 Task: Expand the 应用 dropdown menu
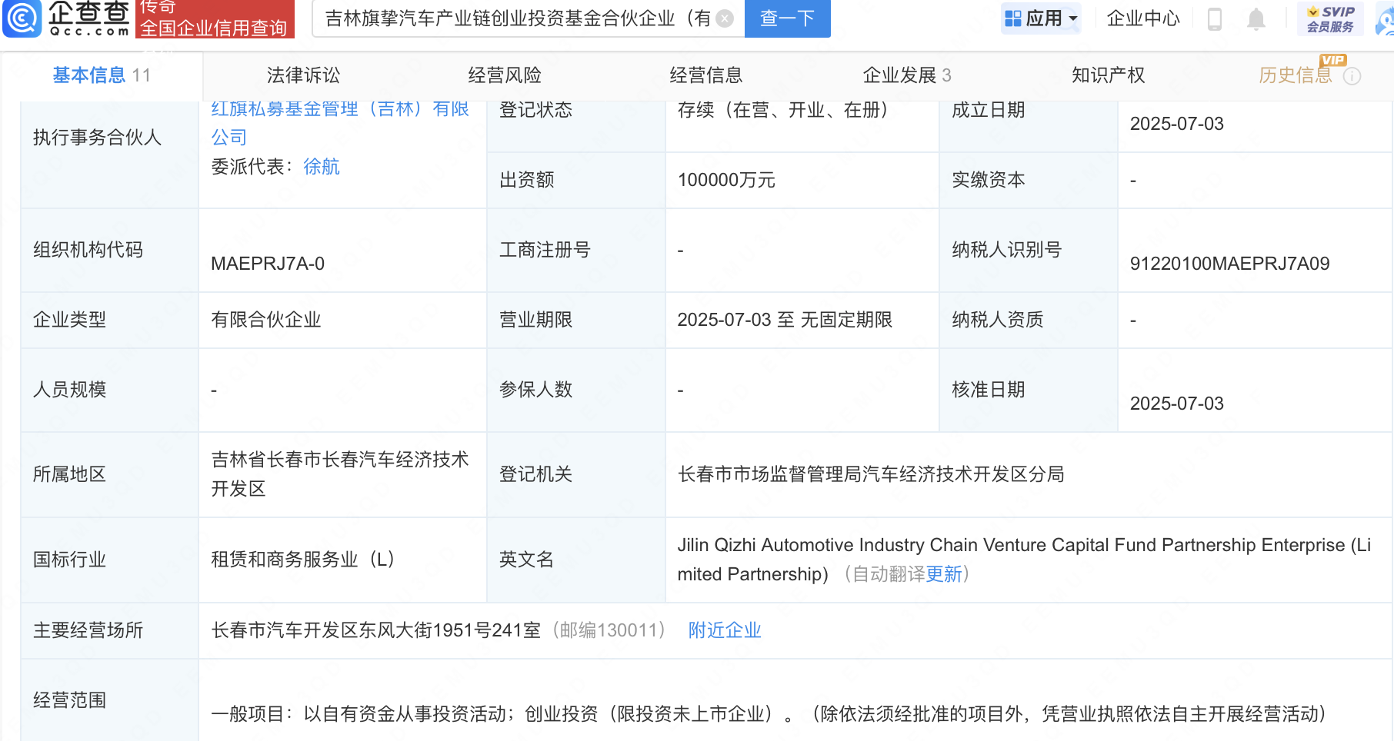click(x=1041, y=18)
